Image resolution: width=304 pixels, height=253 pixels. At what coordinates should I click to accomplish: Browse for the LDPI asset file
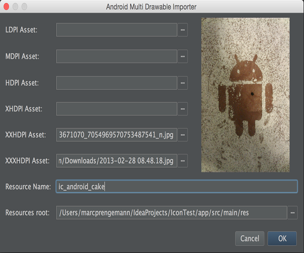coord(182,30)
